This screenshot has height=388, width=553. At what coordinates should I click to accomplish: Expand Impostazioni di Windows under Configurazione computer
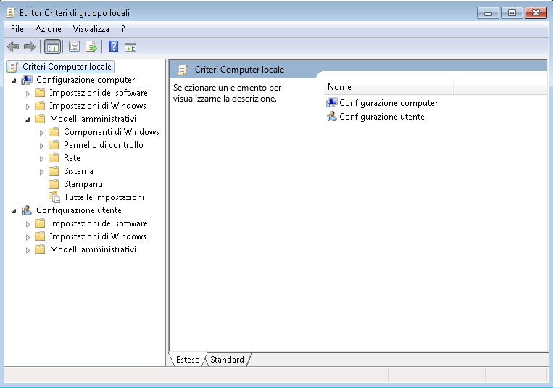coord(28,107)
